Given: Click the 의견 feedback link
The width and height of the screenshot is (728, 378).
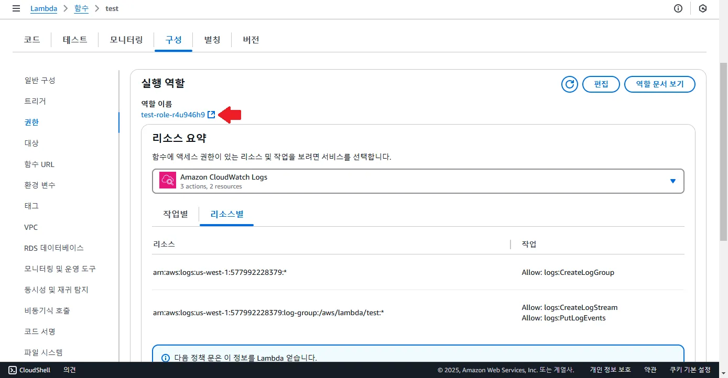Looking at the screenshot, I should [x=70, y=370].
